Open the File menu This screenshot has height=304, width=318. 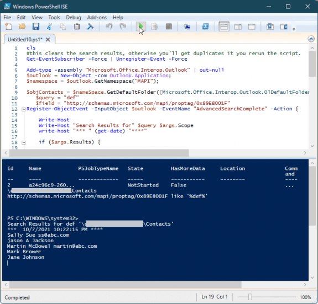[x=7, y=18]
